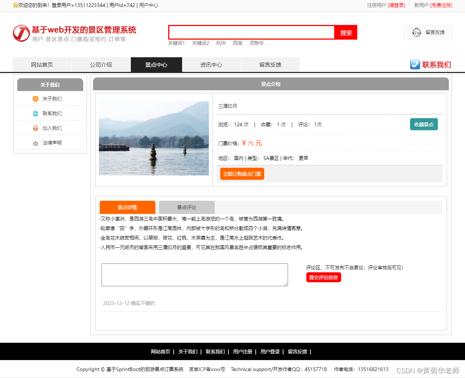Open 留言反馈 in main navigation

[270, 65]
